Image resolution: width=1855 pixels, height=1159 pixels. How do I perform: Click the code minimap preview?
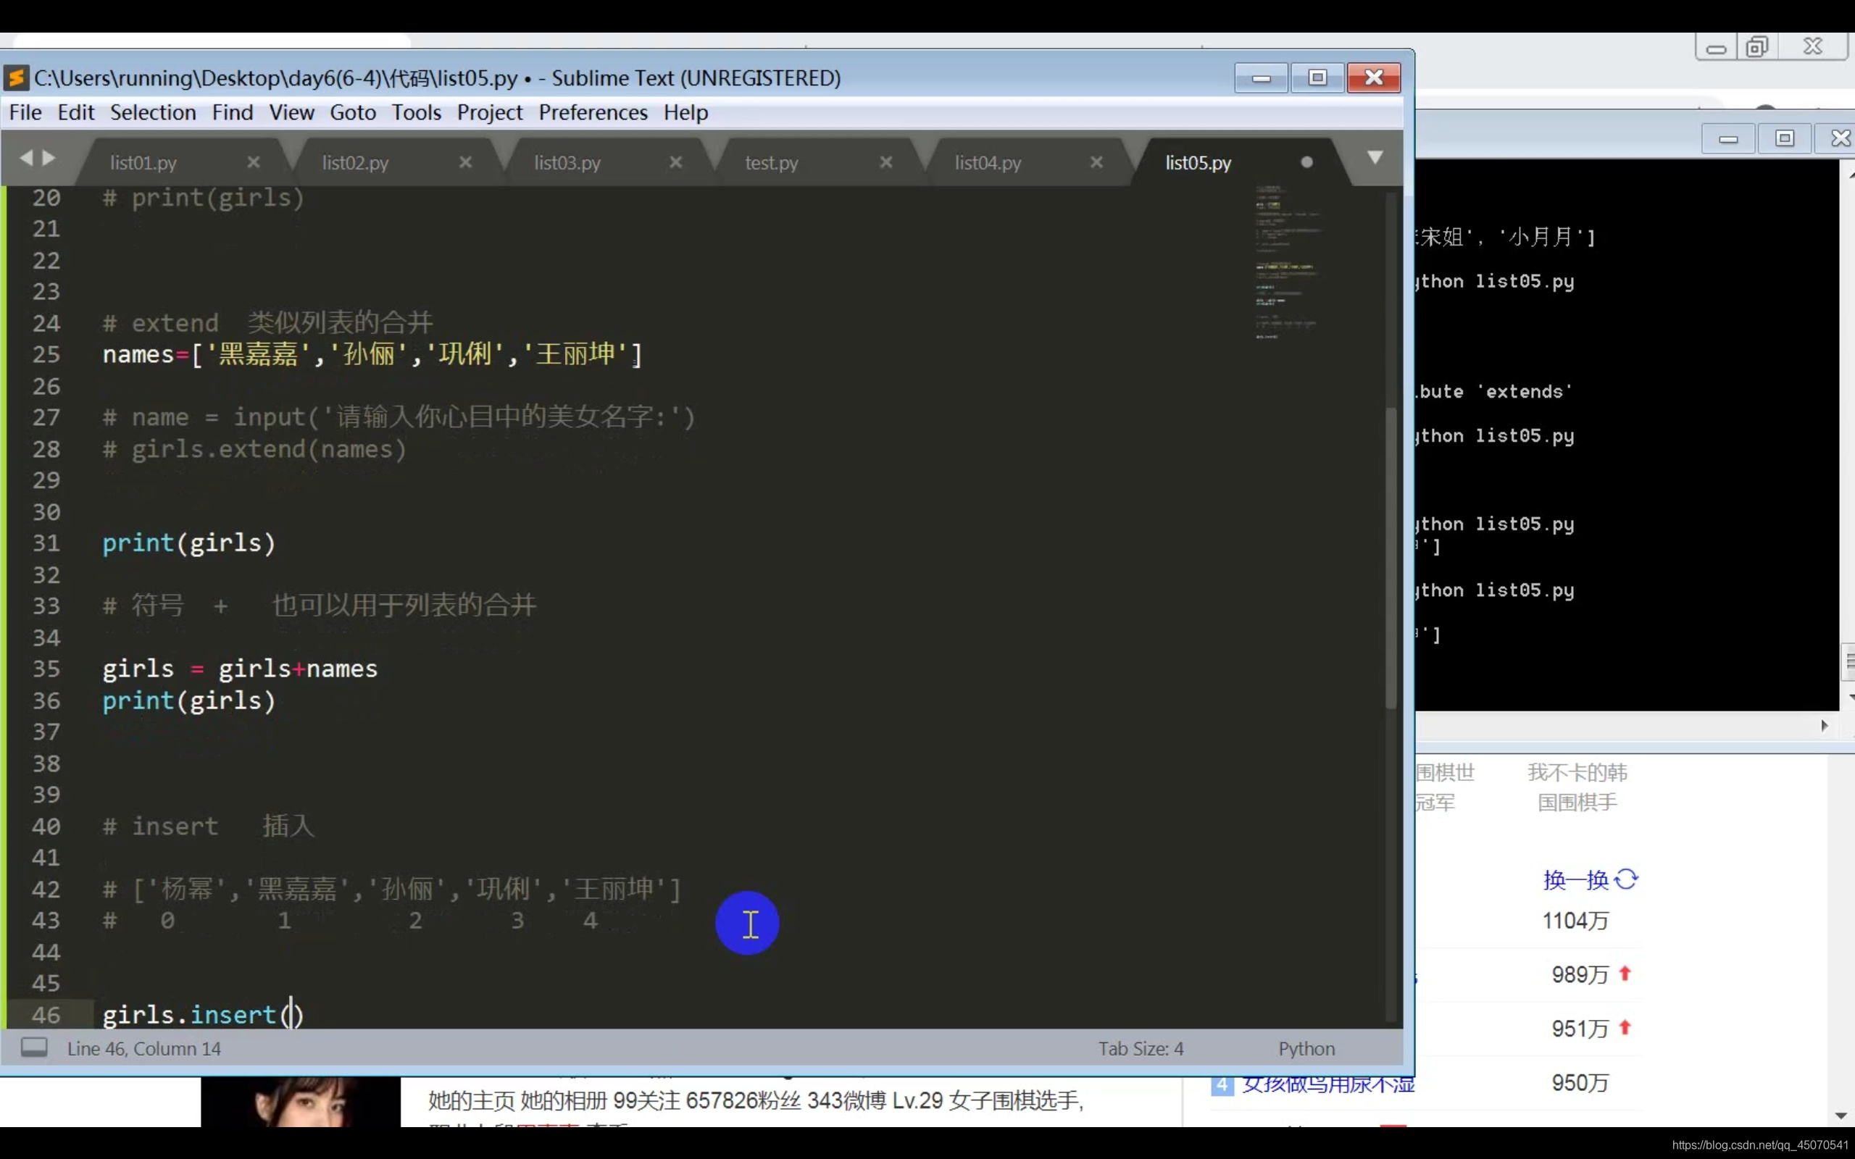pyautogui.click(x=1288, y=261)
